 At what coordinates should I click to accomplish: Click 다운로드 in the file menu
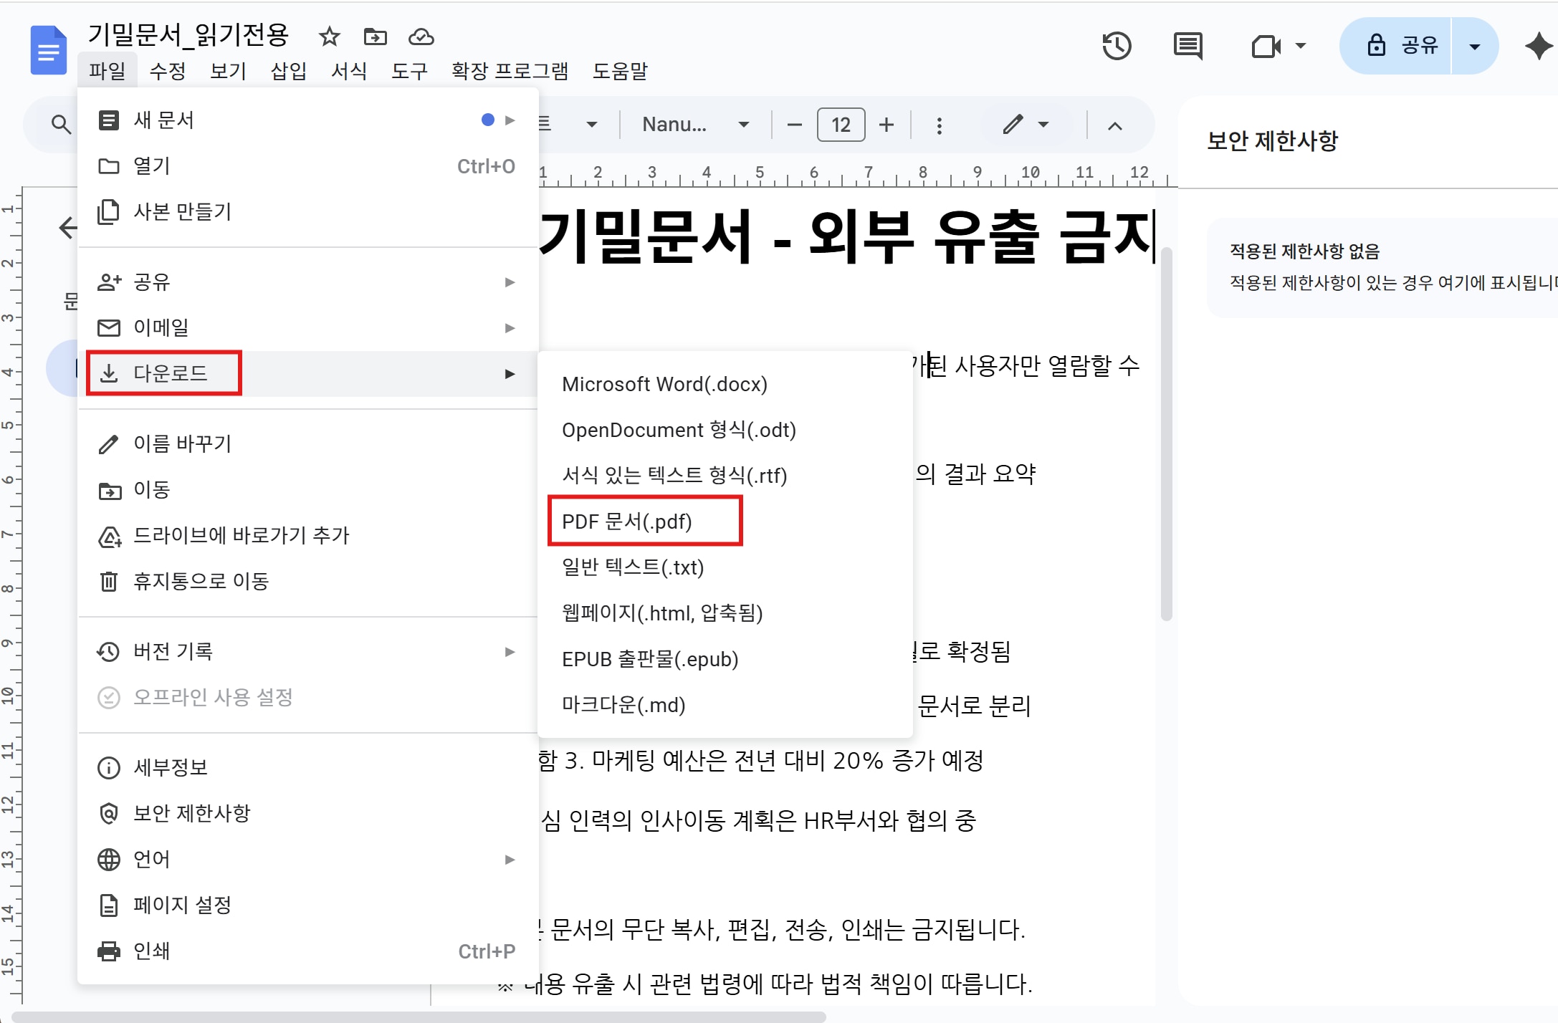(308, 374)
